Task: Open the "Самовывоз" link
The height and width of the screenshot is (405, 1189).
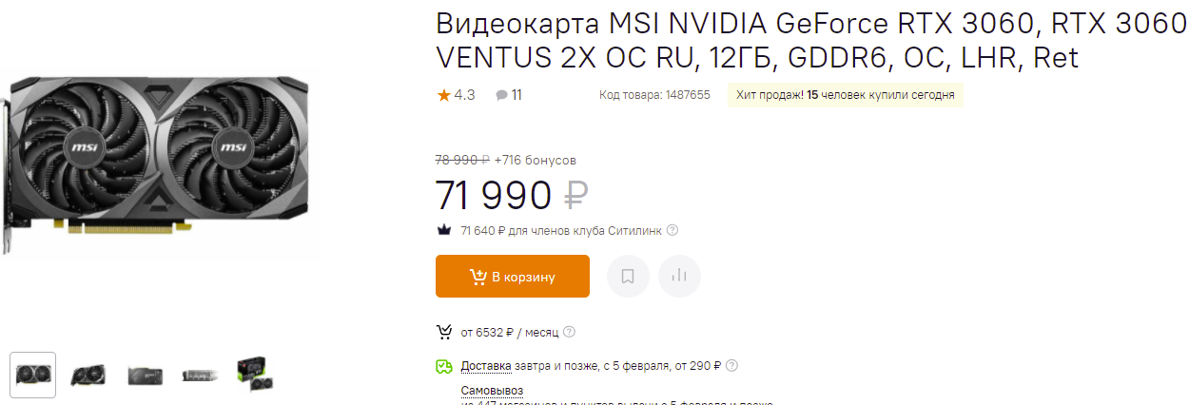Action: tap(492, 391)
